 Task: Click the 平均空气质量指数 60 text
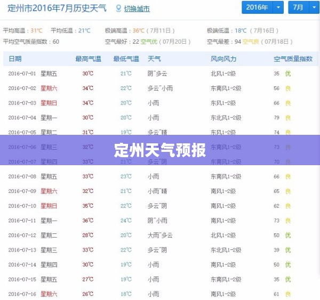[31, 42]
